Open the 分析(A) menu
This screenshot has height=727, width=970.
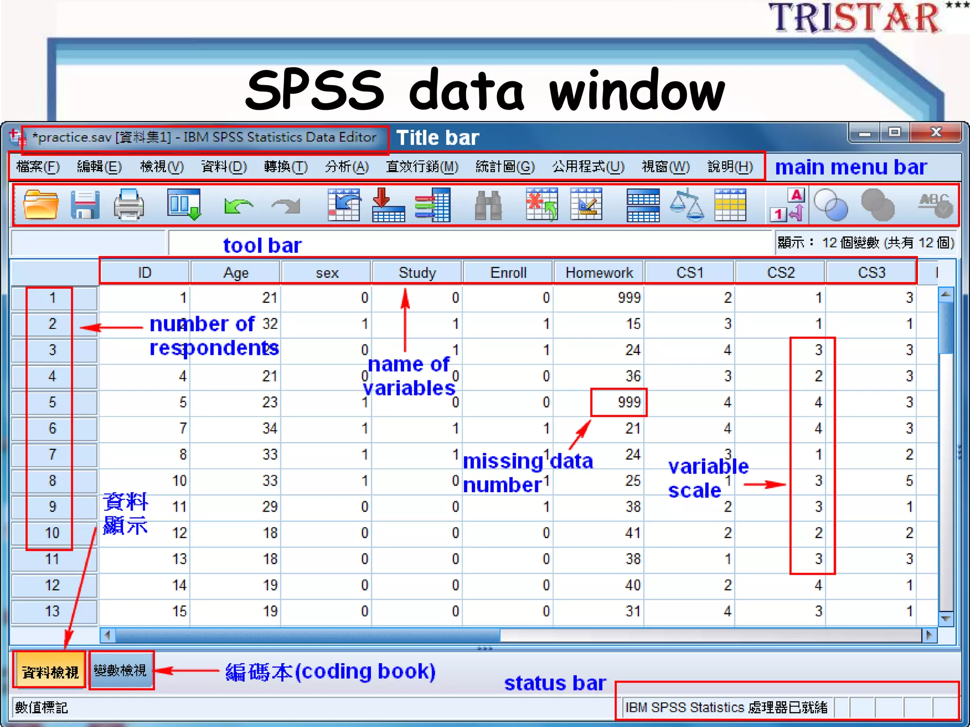point(347,167)
